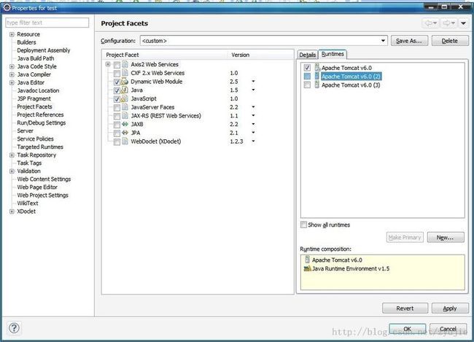This screenshot has height=342, width=474.
Task: Click the Delete configuration button
Action: coord(450,41)
